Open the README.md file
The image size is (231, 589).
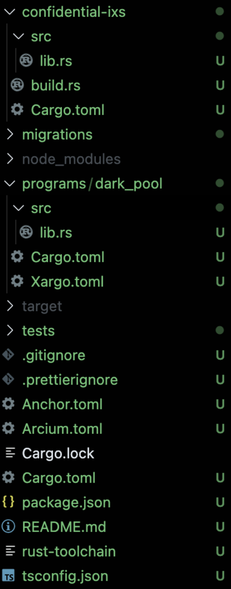coord(64,527)
